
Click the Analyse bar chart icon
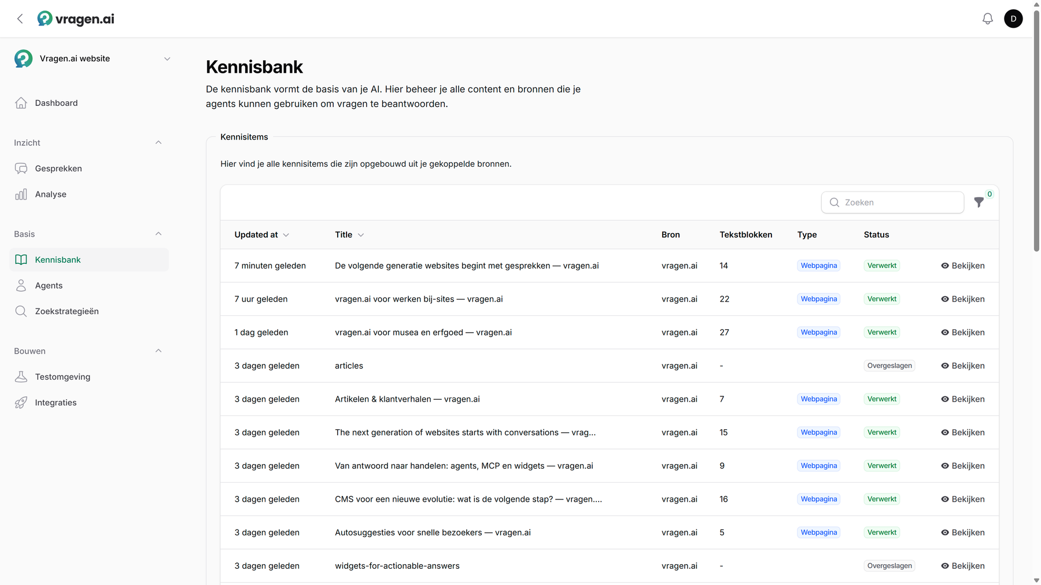21,194
